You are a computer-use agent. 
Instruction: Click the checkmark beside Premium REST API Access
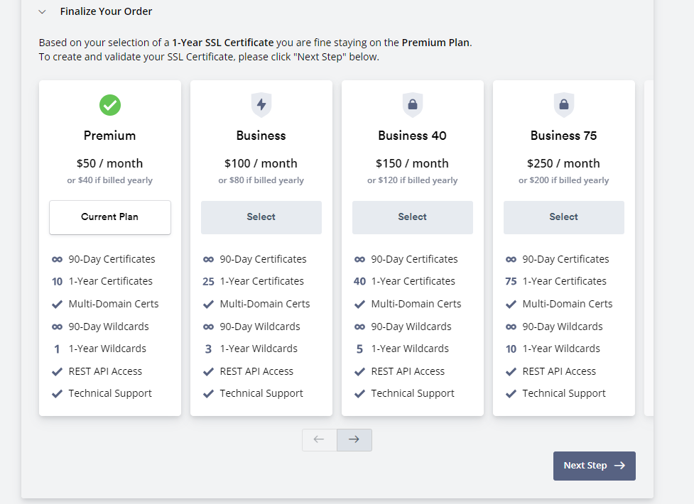point(57,371)
